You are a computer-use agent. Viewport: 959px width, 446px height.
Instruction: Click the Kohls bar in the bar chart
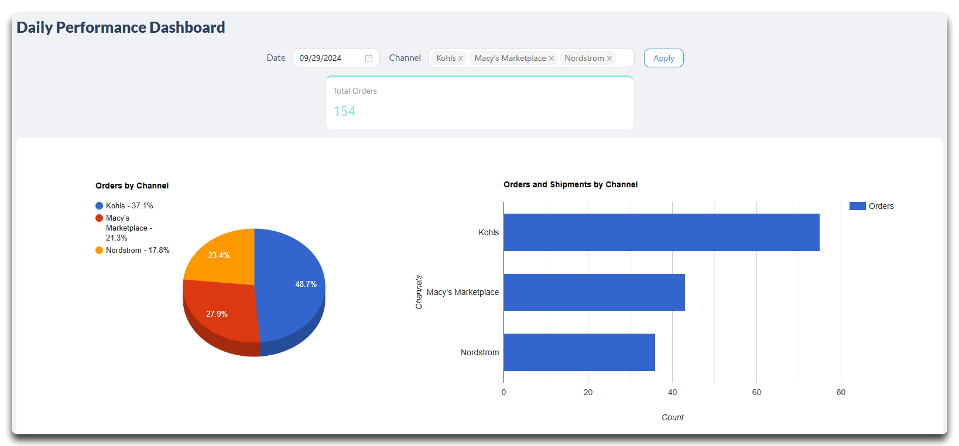click(x=662, y=232)
